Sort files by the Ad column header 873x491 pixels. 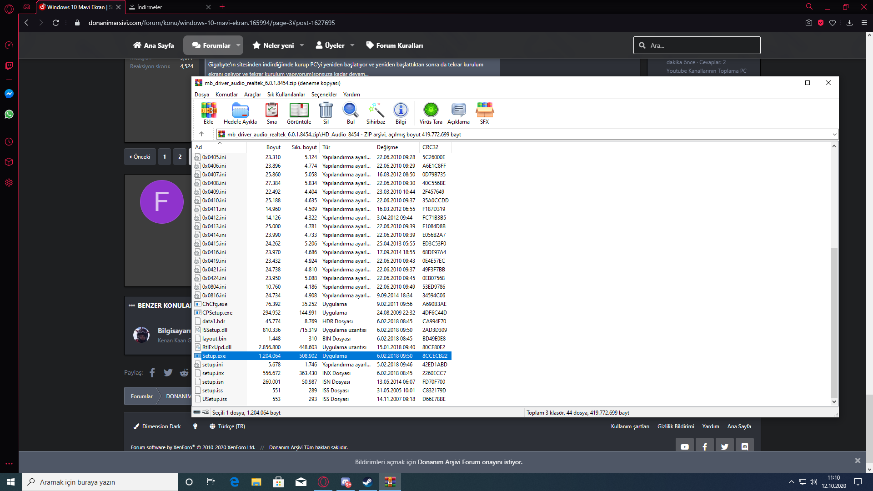(220, 147)
